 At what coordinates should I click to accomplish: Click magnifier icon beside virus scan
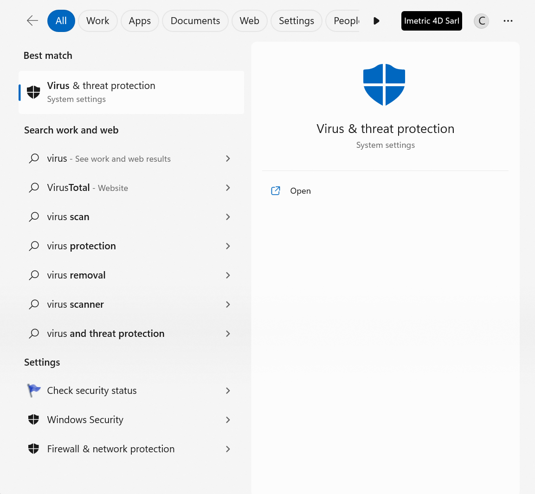pyautogui.click(x=34, y=217)
